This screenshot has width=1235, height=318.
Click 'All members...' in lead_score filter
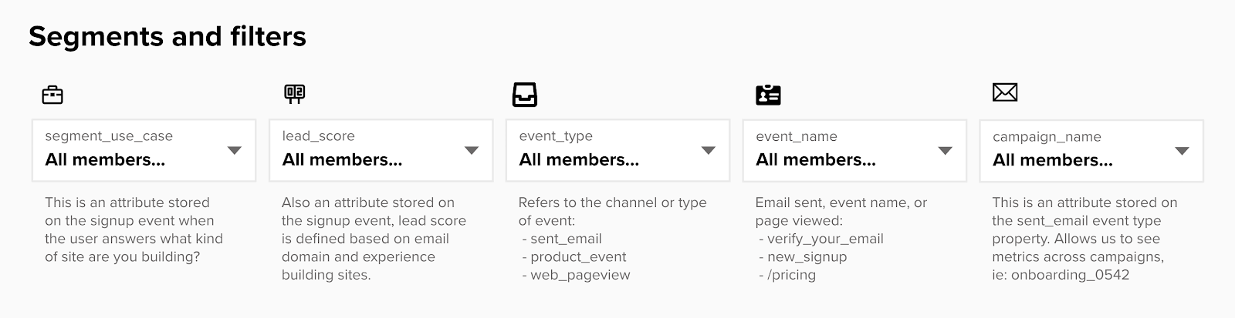[x=342, y=160]
